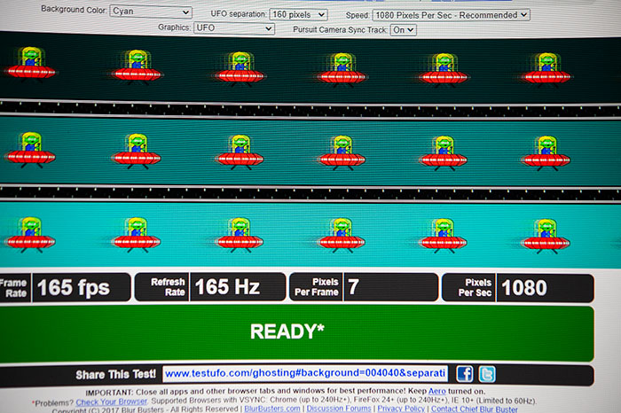Open the Graphics dropdown set to UFO

tap(234, 28)
